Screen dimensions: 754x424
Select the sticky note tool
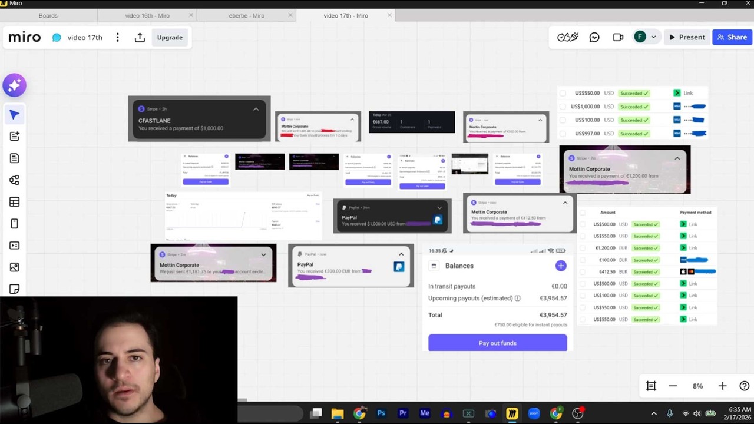(x=14, y=289)
